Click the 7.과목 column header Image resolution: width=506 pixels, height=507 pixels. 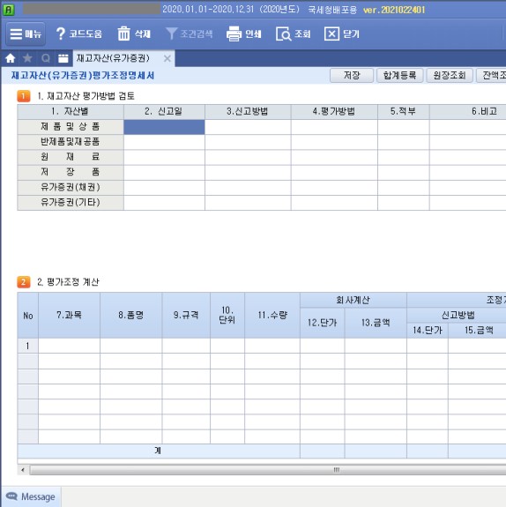click(69, 316)
